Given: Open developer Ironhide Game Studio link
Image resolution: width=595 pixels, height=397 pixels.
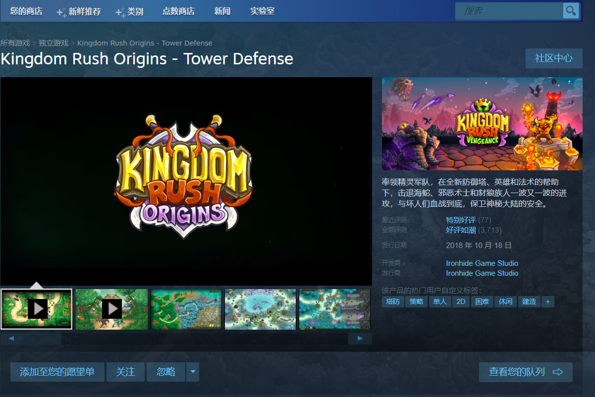Looking at the screenshot, I should pyautogui.click(x=482, y=263).
